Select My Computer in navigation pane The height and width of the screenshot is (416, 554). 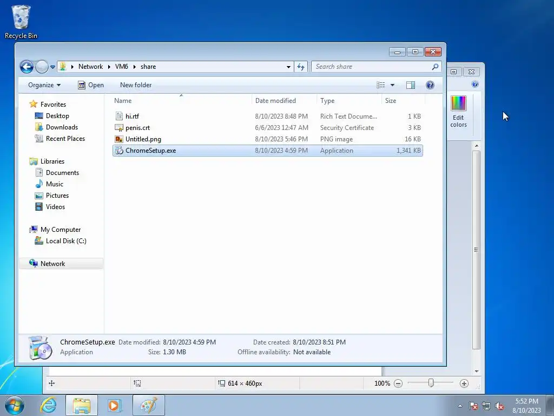pyautogui.click(x=61, y=230)
